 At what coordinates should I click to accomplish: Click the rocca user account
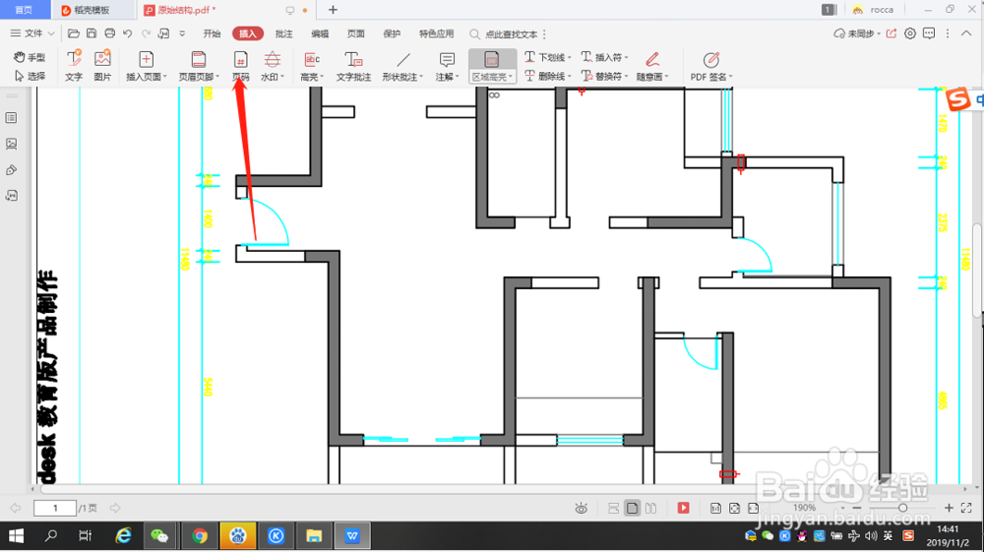pyautogui.click(x=872, y=10)
